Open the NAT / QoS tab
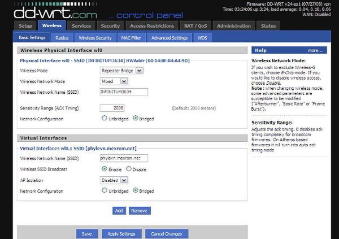Screen dimensions: 339x239 [x=195, y=26]
